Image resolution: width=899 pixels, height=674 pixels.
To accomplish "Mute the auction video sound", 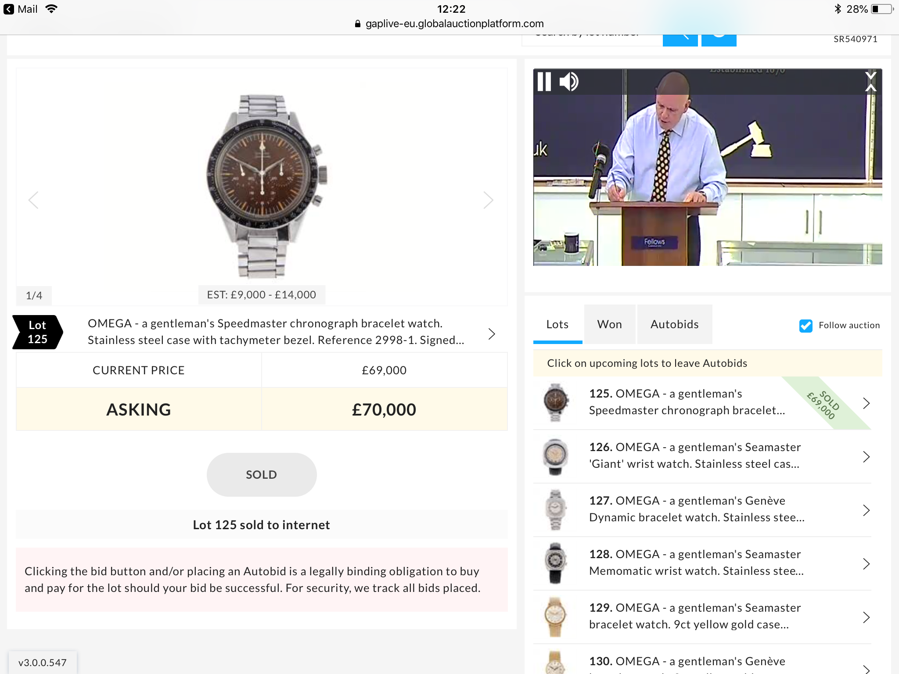I will tap(569, 82).
